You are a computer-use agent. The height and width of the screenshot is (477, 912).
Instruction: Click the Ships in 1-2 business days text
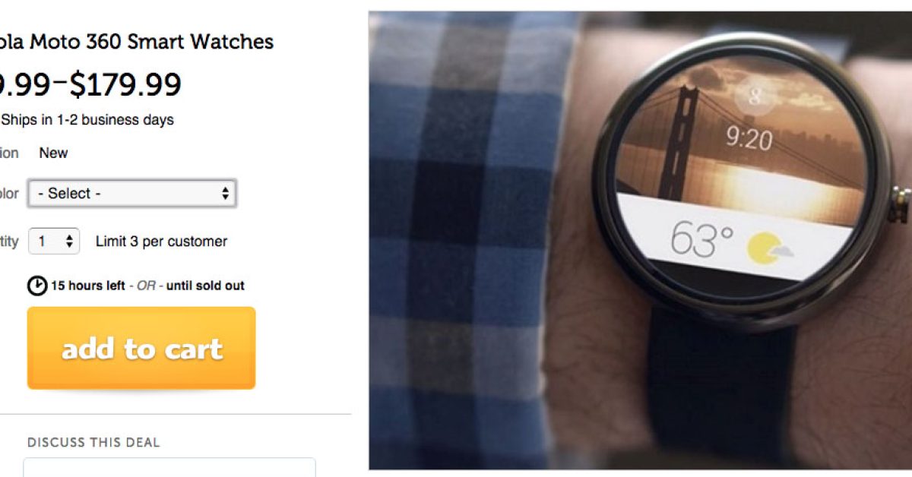[x=87, y=120]
